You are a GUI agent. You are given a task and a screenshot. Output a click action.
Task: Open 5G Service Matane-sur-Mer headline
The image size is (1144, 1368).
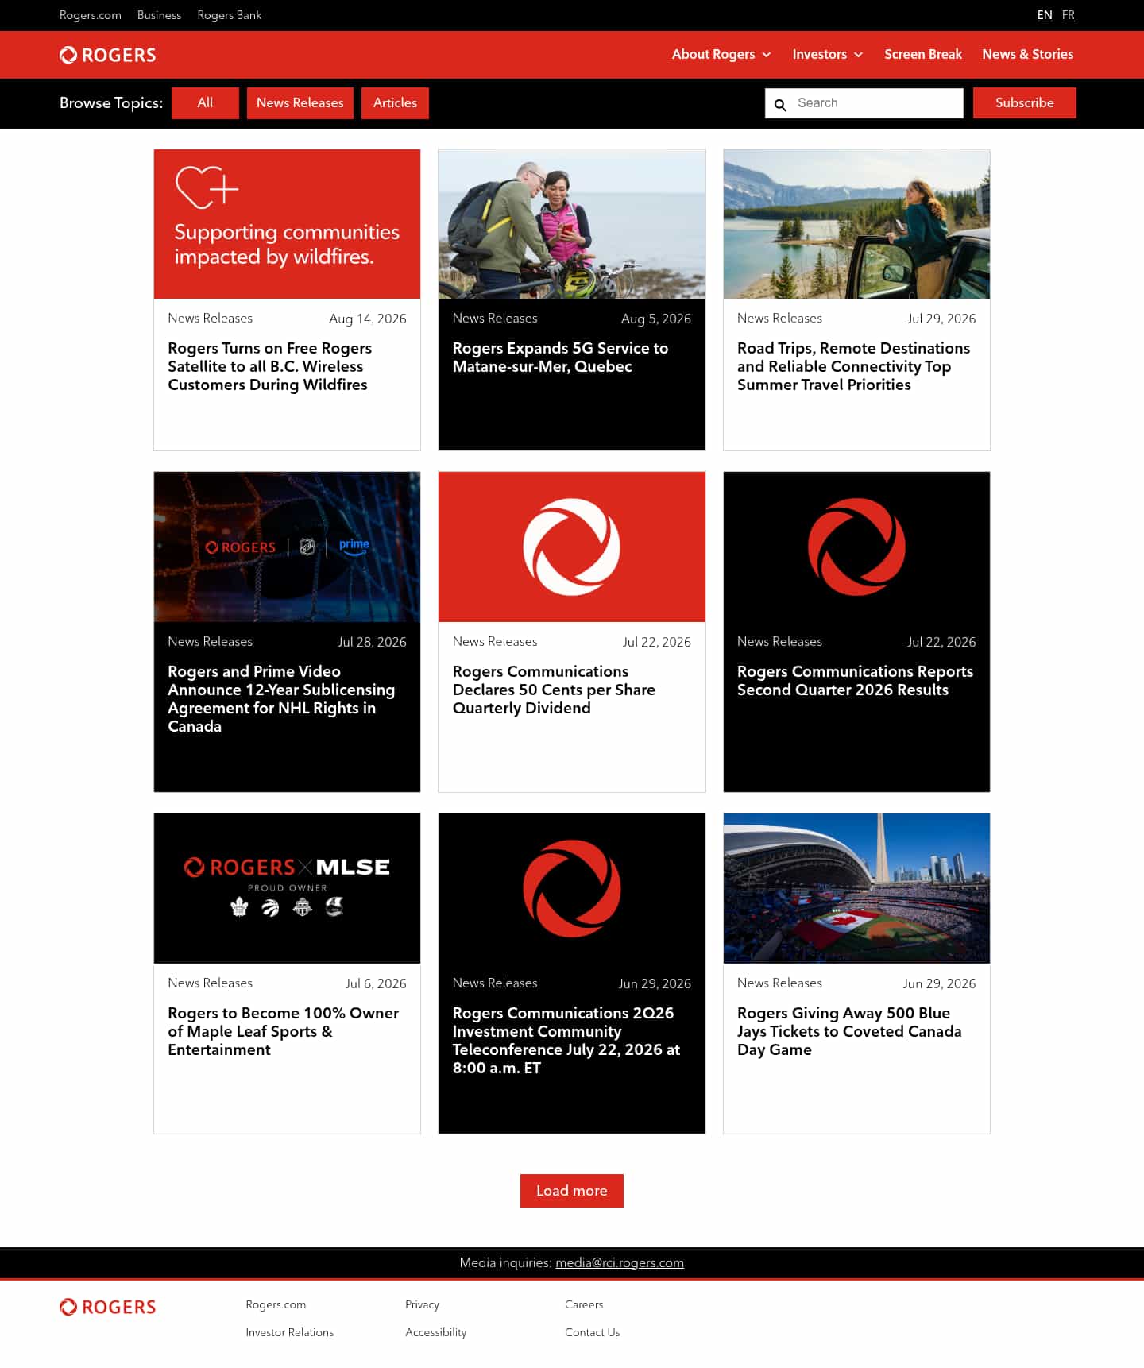tap(560, 357)
